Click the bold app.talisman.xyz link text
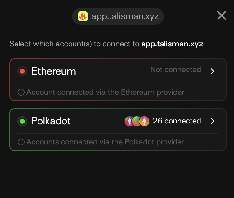This screenshot has height=198, width=234. [x=172, y=44]
